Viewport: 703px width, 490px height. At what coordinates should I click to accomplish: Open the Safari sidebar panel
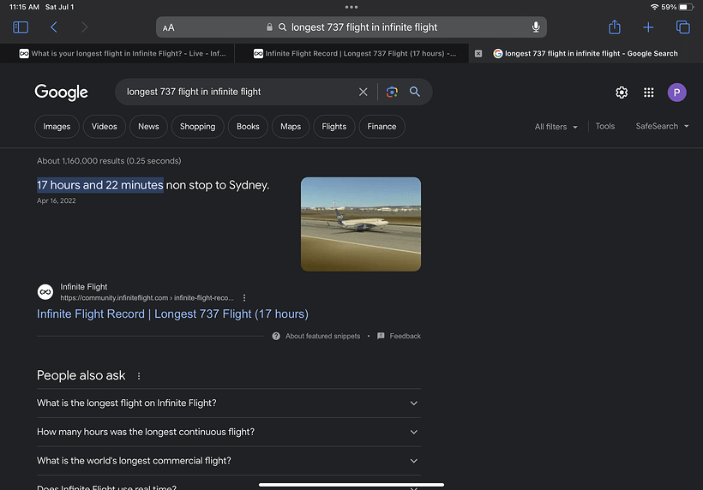(x=21, y=27)
